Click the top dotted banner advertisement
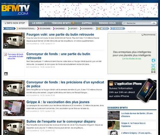 (99, 10)
